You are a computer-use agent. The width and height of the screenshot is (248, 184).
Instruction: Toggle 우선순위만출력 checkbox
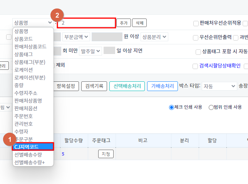coord(196,38)
